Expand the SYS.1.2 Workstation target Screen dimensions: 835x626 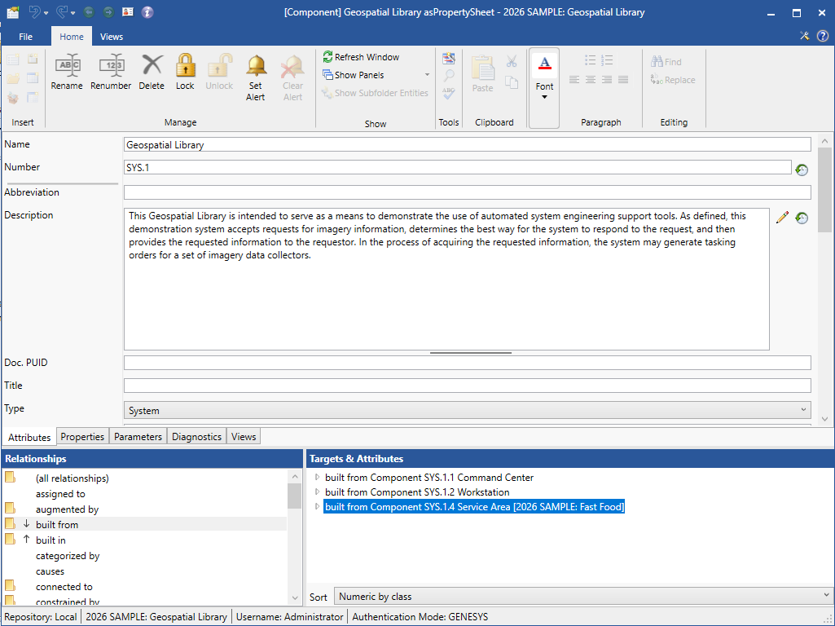click(318, 492)
